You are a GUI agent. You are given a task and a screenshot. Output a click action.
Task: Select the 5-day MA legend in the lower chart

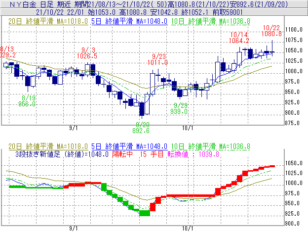[131, 146]
